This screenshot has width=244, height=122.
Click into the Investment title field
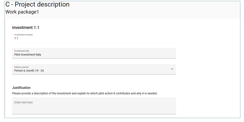[94, 53]
